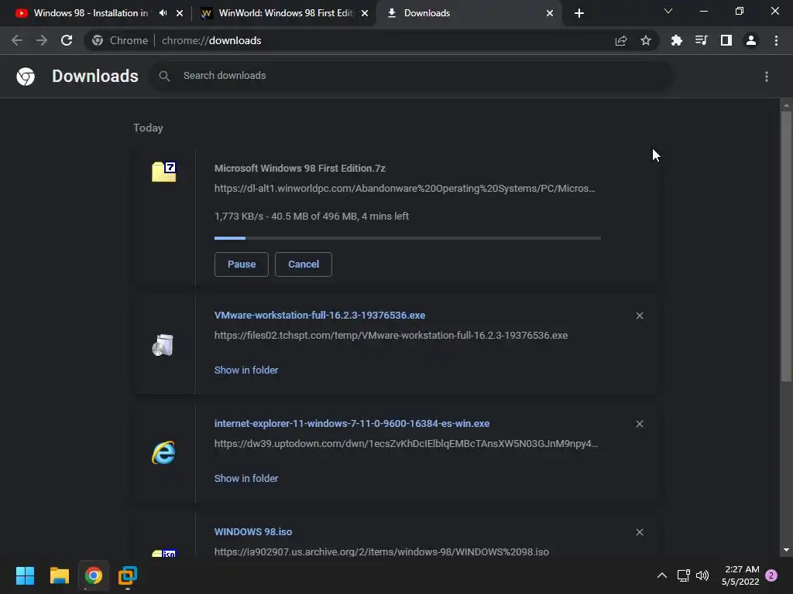
Task: Open the Chrome profile avatar
Action: pos(751,40)
